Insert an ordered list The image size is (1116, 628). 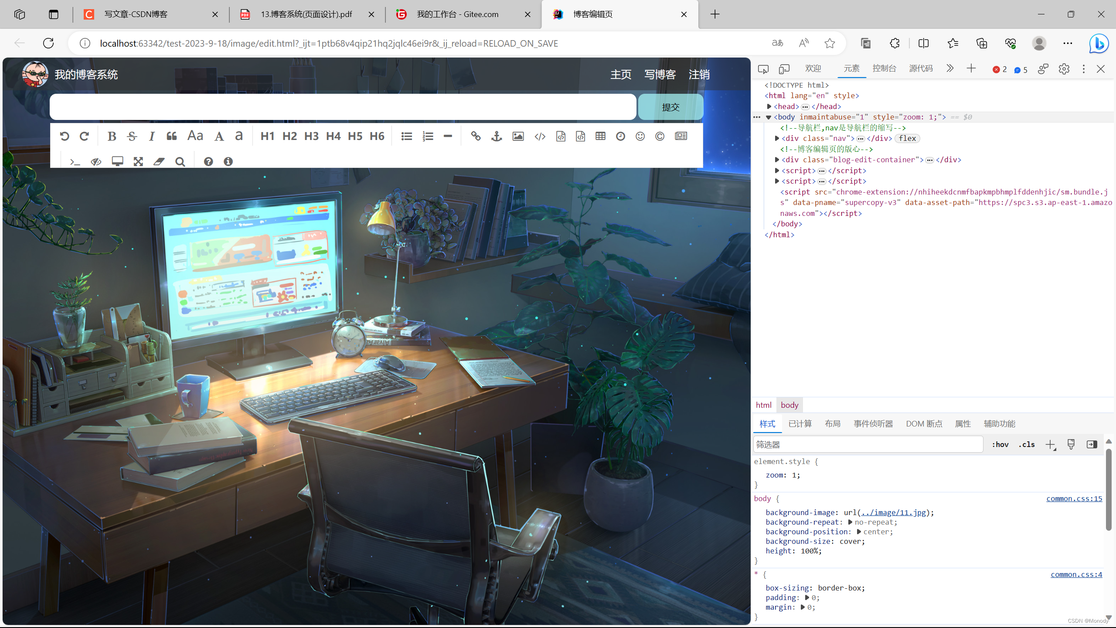coord(428,136)
